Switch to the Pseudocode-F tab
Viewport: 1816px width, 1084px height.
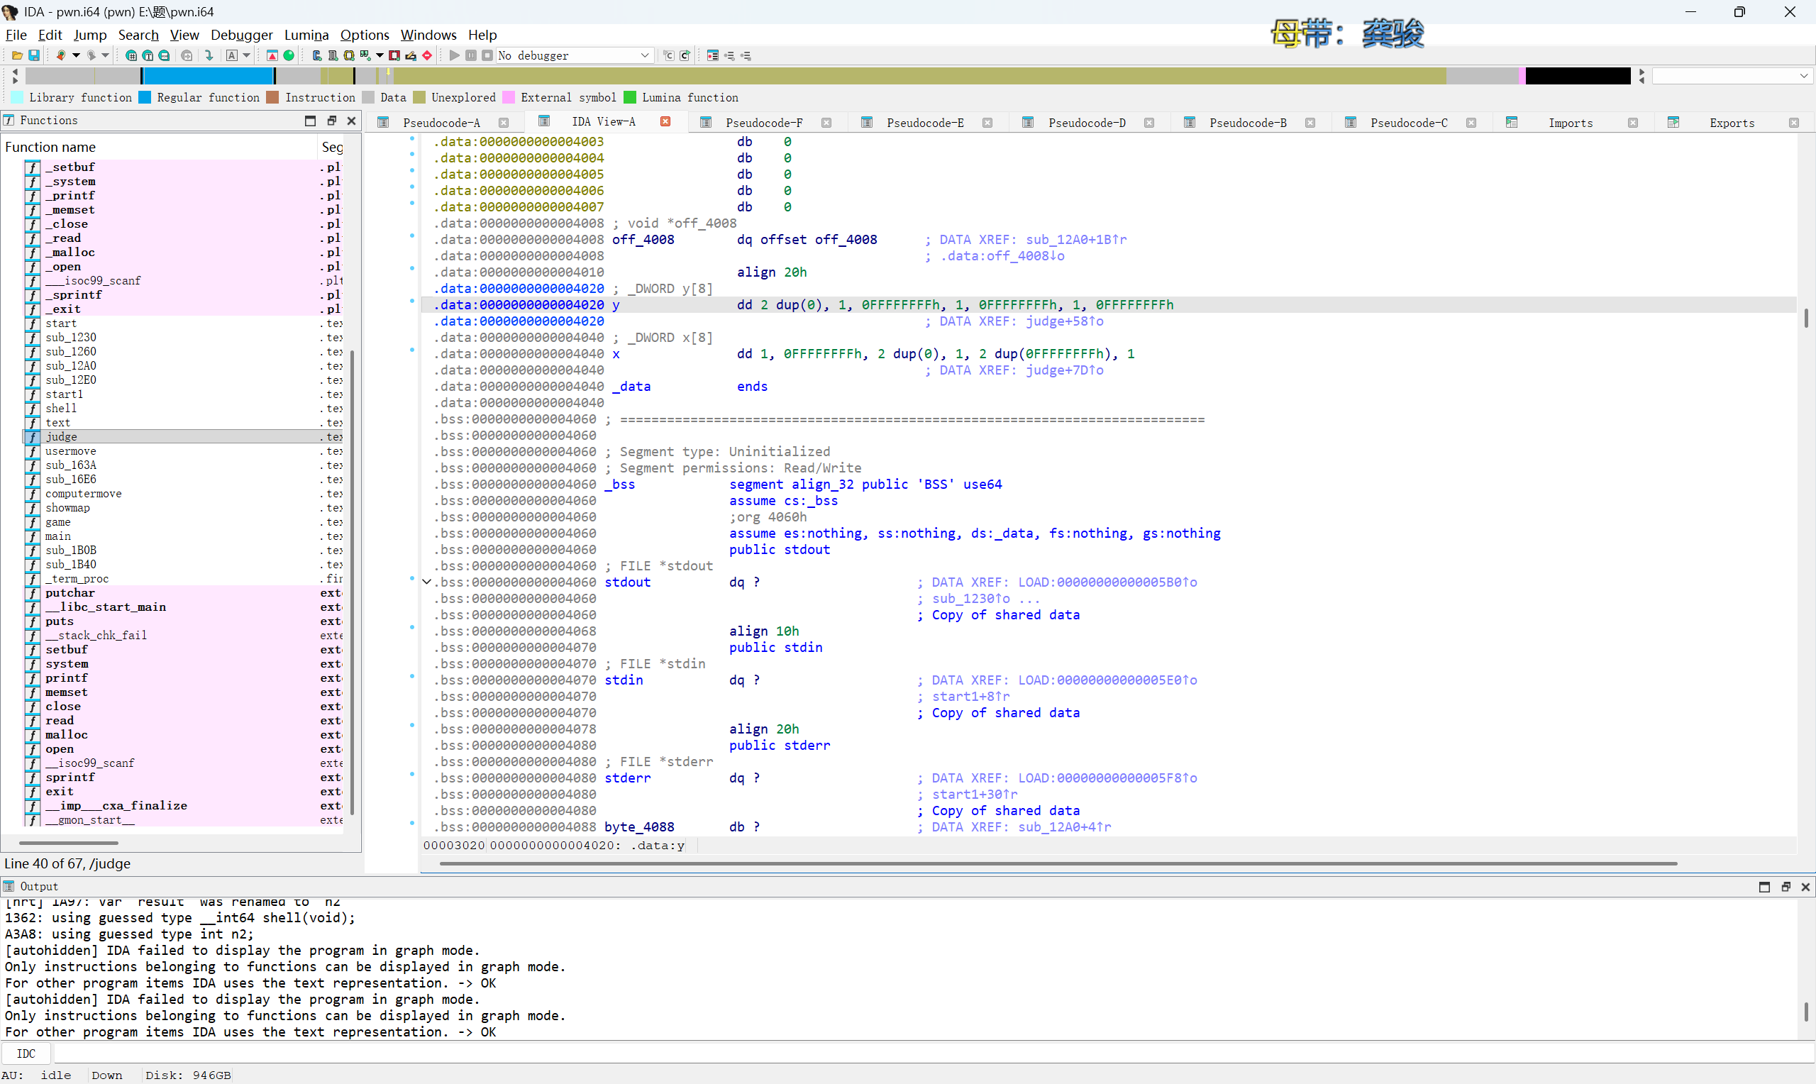tap(763, 123)
